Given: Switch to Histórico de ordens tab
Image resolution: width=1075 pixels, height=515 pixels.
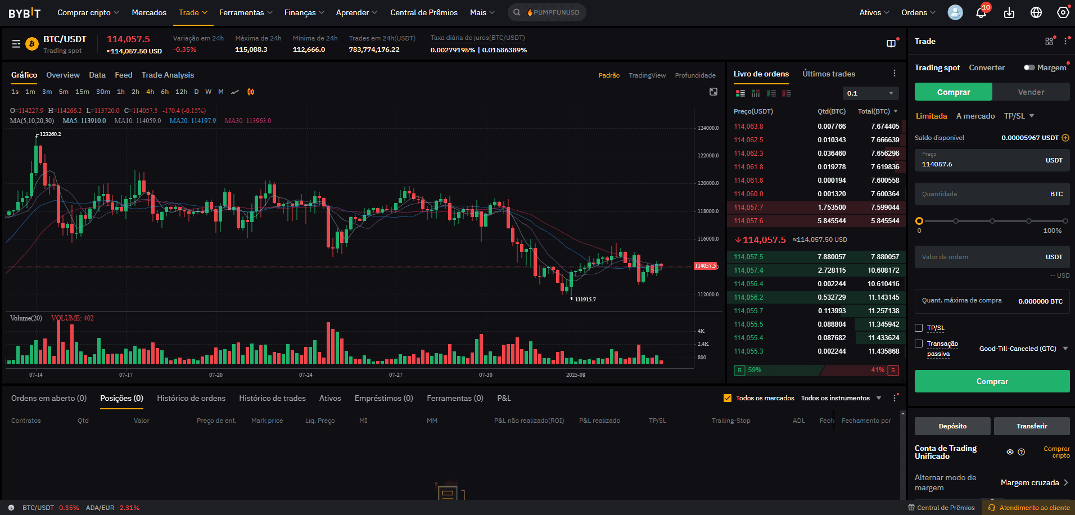Looking at the screenshot, I should click(x=191, y=398).
